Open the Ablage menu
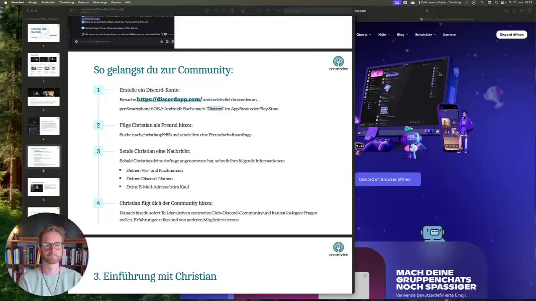 (x=33, y=3)
